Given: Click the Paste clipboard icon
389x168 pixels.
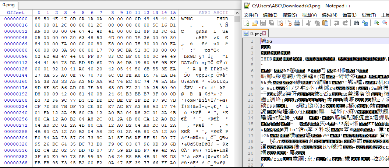Looking at the screenshot, I should pos(325,23).
